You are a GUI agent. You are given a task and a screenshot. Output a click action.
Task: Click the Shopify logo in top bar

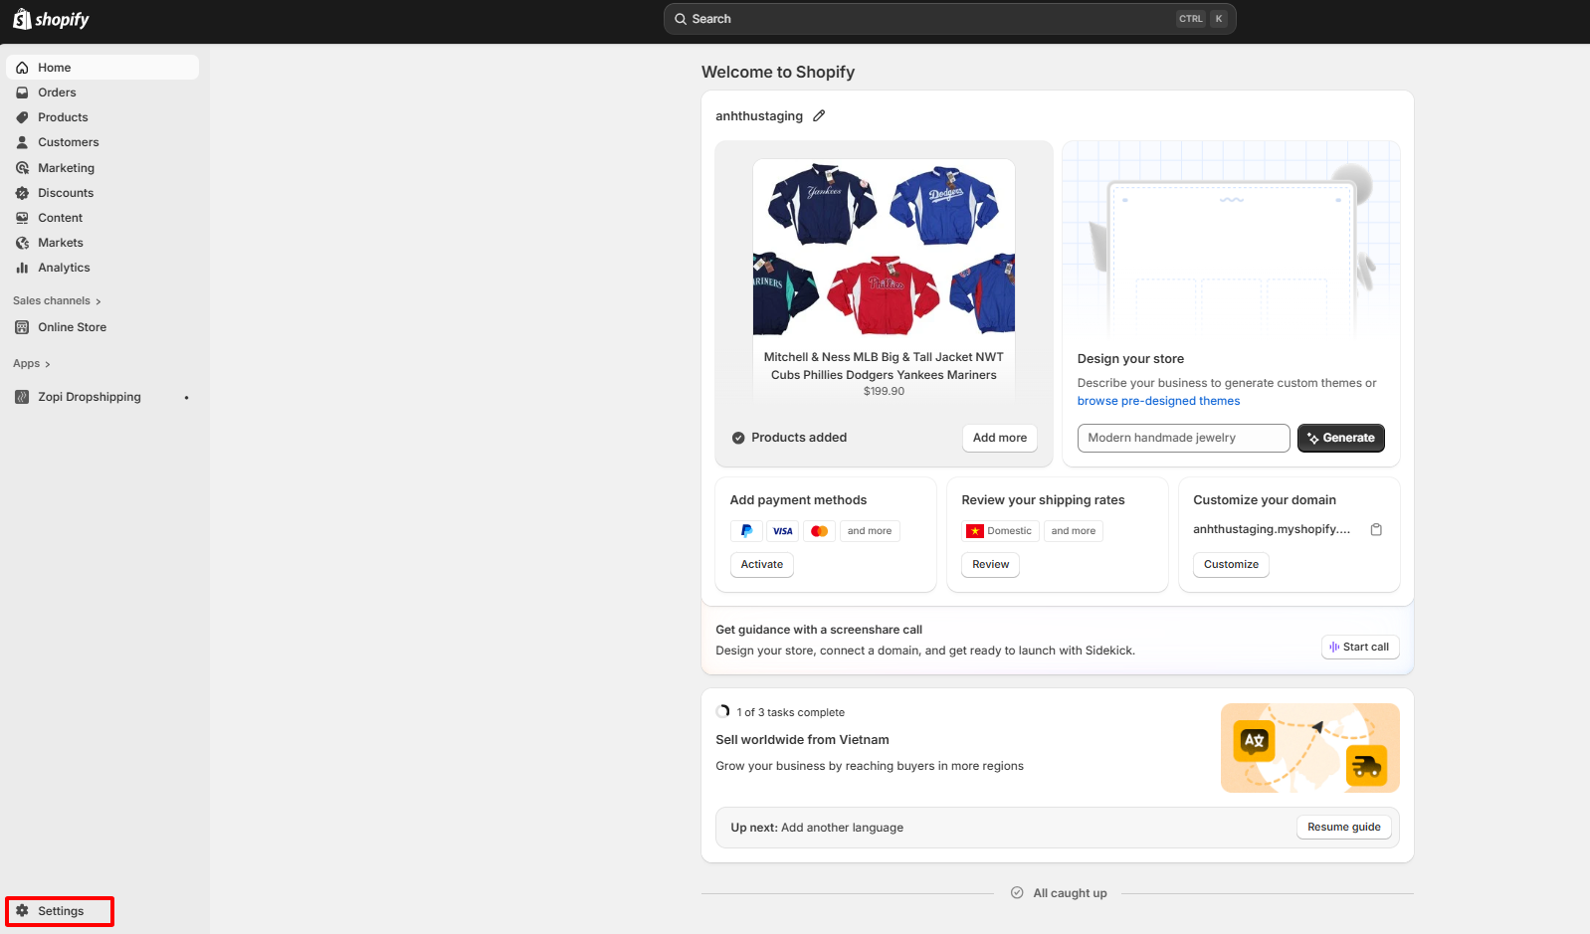pos(51,19)
